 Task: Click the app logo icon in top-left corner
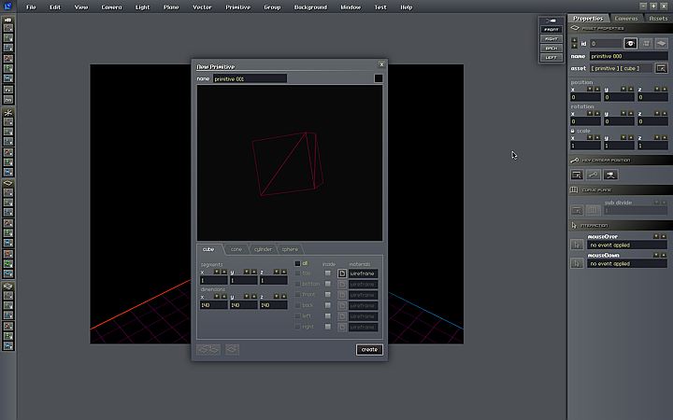click(x=7, y=7)
